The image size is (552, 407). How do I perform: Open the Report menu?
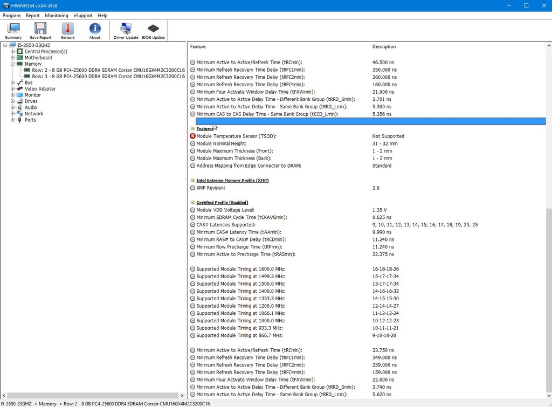33,16
